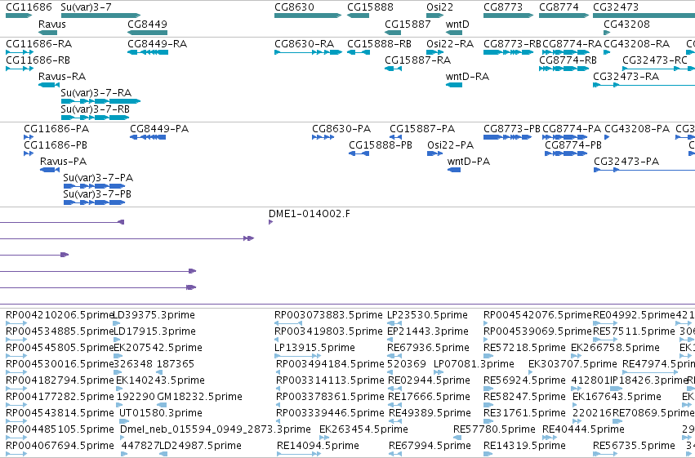Open the Osi22-PA protein label
This screenshot has width=695, height=458.
(450, 145)
